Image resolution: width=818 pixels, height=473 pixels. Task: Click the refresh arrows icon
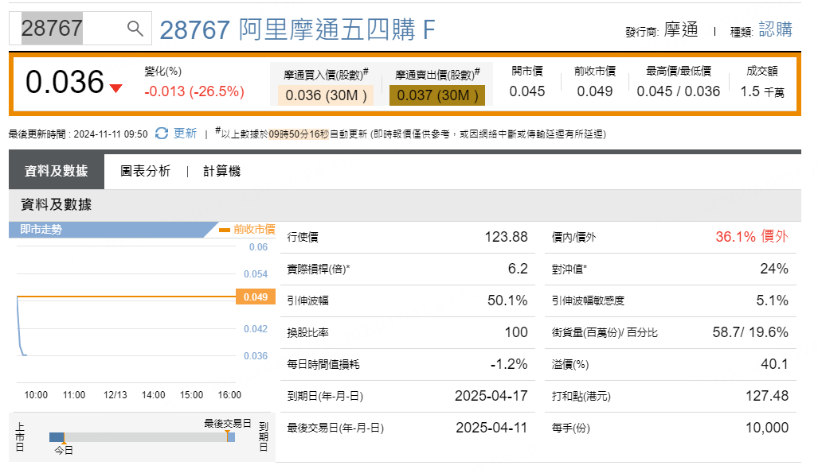point(162,134)
